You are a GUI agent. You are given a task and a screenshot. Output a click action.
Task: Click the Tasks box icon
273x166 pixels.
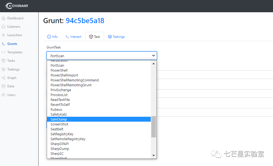pyautogui.click(x=4, y=61)
